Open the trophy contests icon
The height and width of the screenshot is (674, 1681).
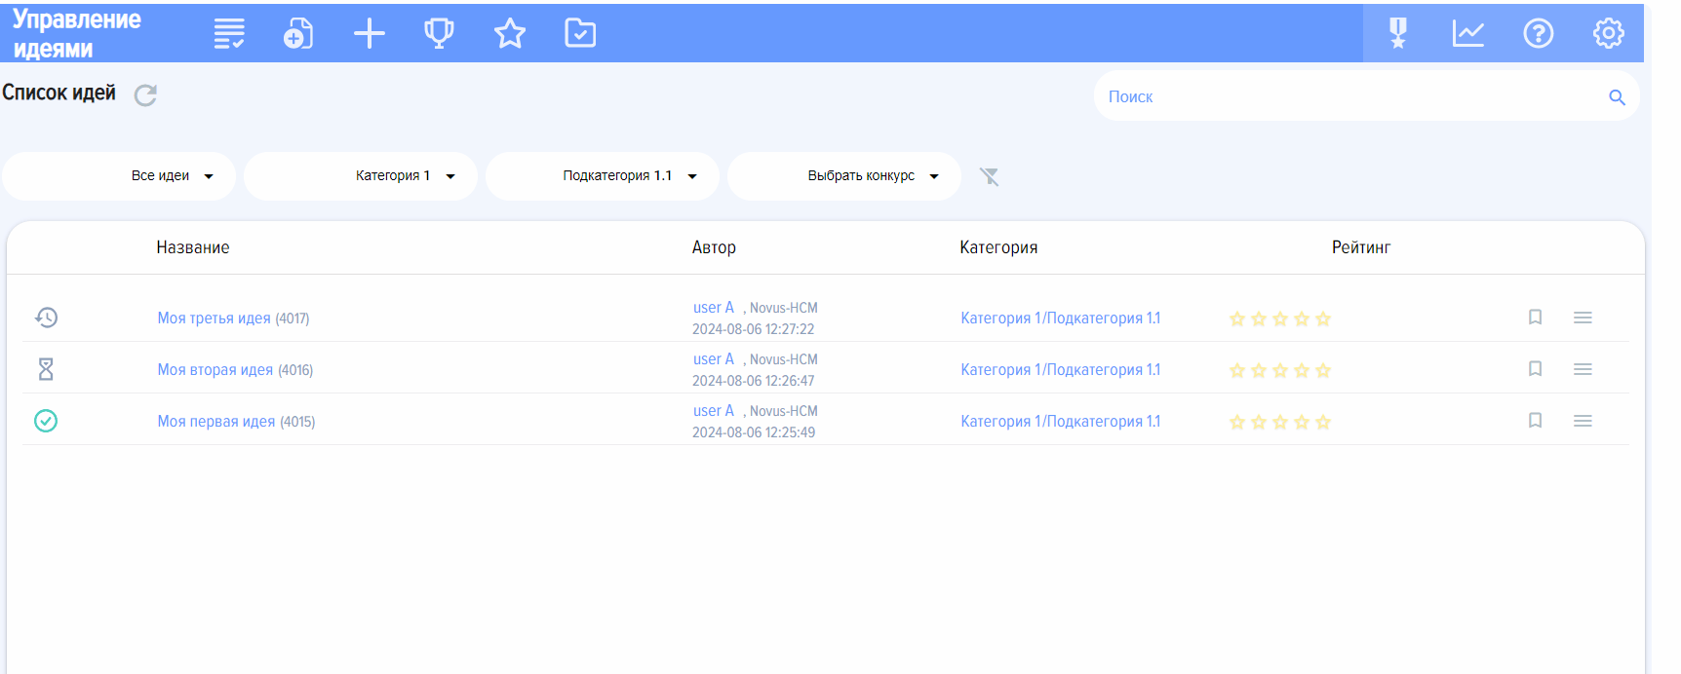(439, 34)
